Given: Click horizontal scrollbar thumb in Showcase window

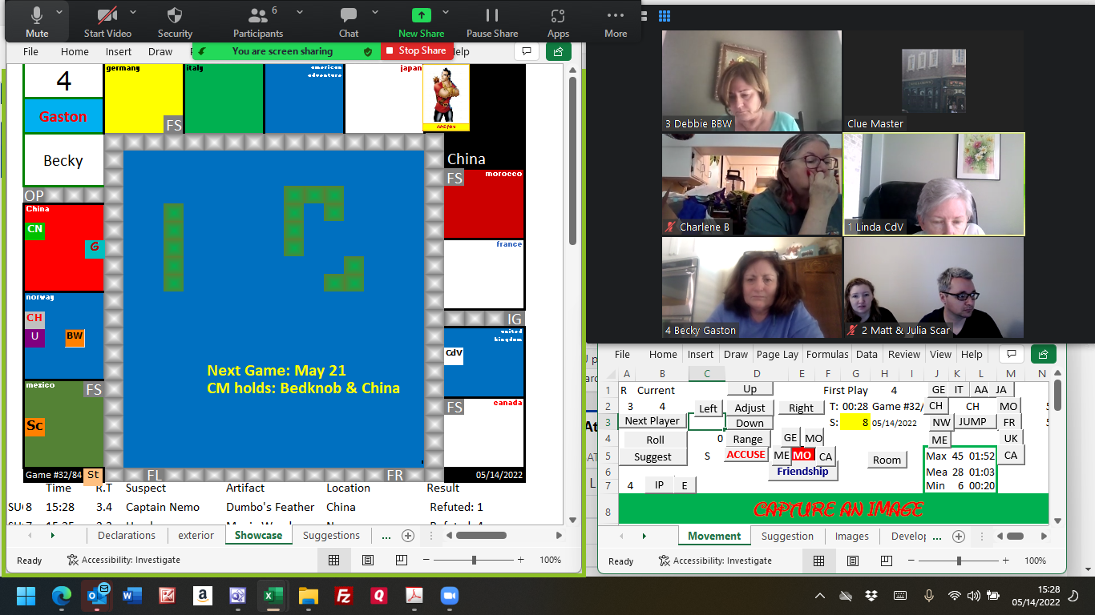Looking at the screenshot, I should click(x=481, y=536).
